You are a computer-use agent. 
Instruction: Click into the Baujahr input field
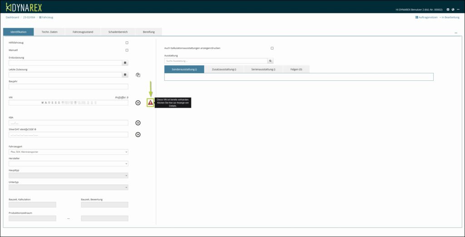tap(68, 86)
